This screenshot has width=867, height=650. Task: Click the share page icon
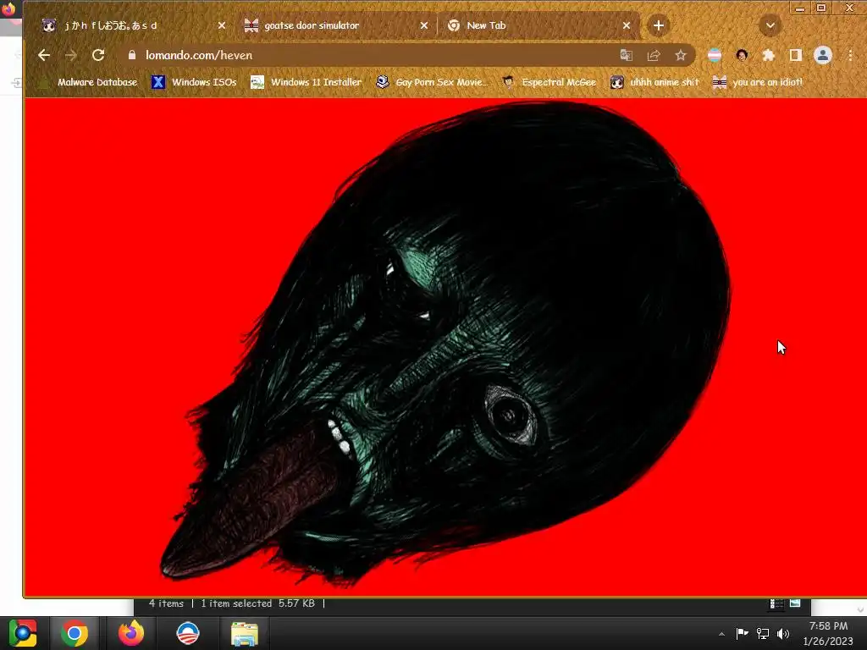click(x=654, y=55)
